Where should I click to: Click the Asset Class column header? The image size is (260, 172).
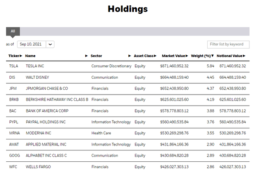click(143, 56)
